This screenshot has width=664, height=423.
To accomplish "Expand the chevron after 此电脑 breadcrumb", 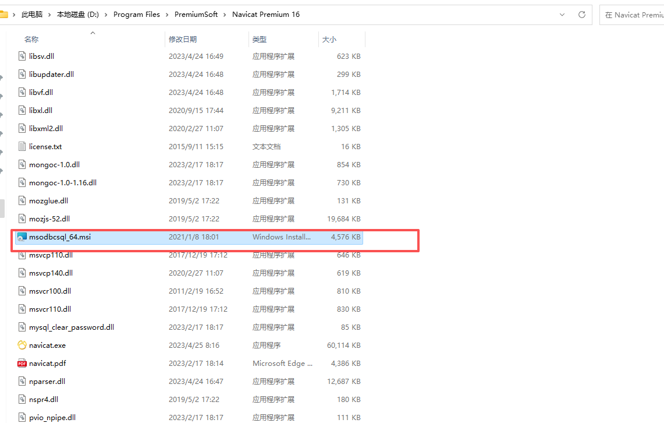I will 49,15.
